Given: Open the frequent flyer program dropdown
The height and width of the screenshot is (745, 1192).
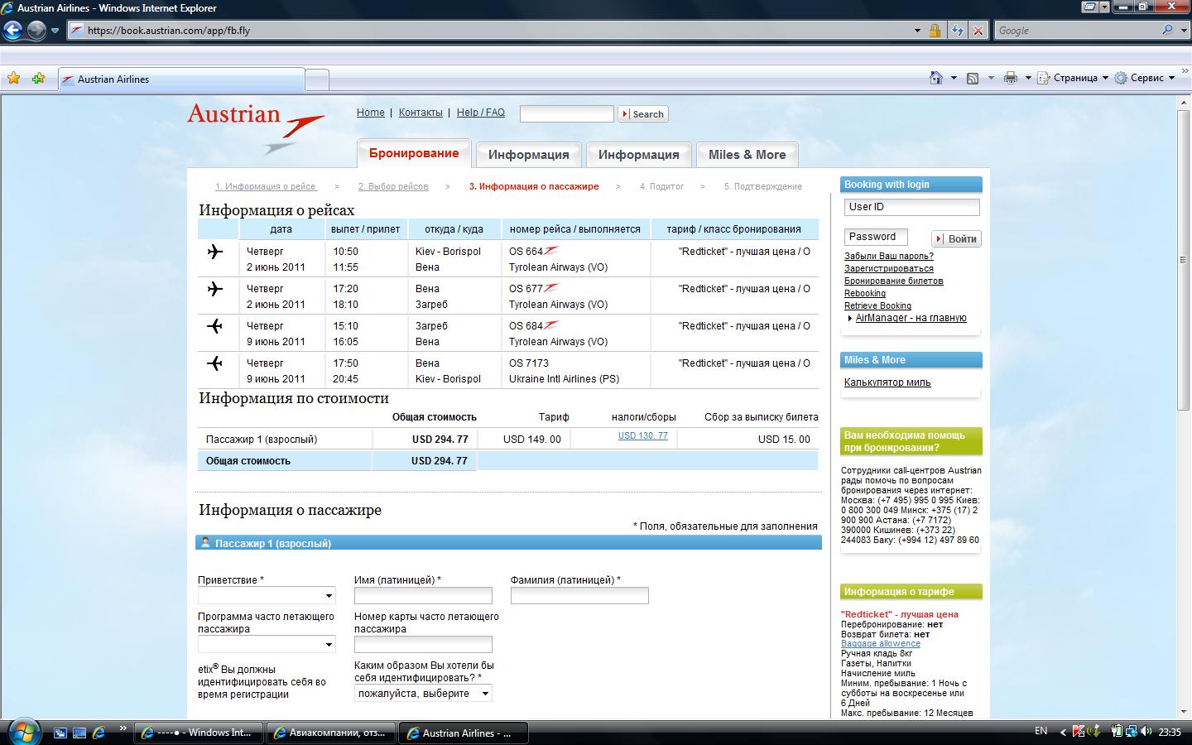Looking at the screenshot, I should click(x=267, y=645).
